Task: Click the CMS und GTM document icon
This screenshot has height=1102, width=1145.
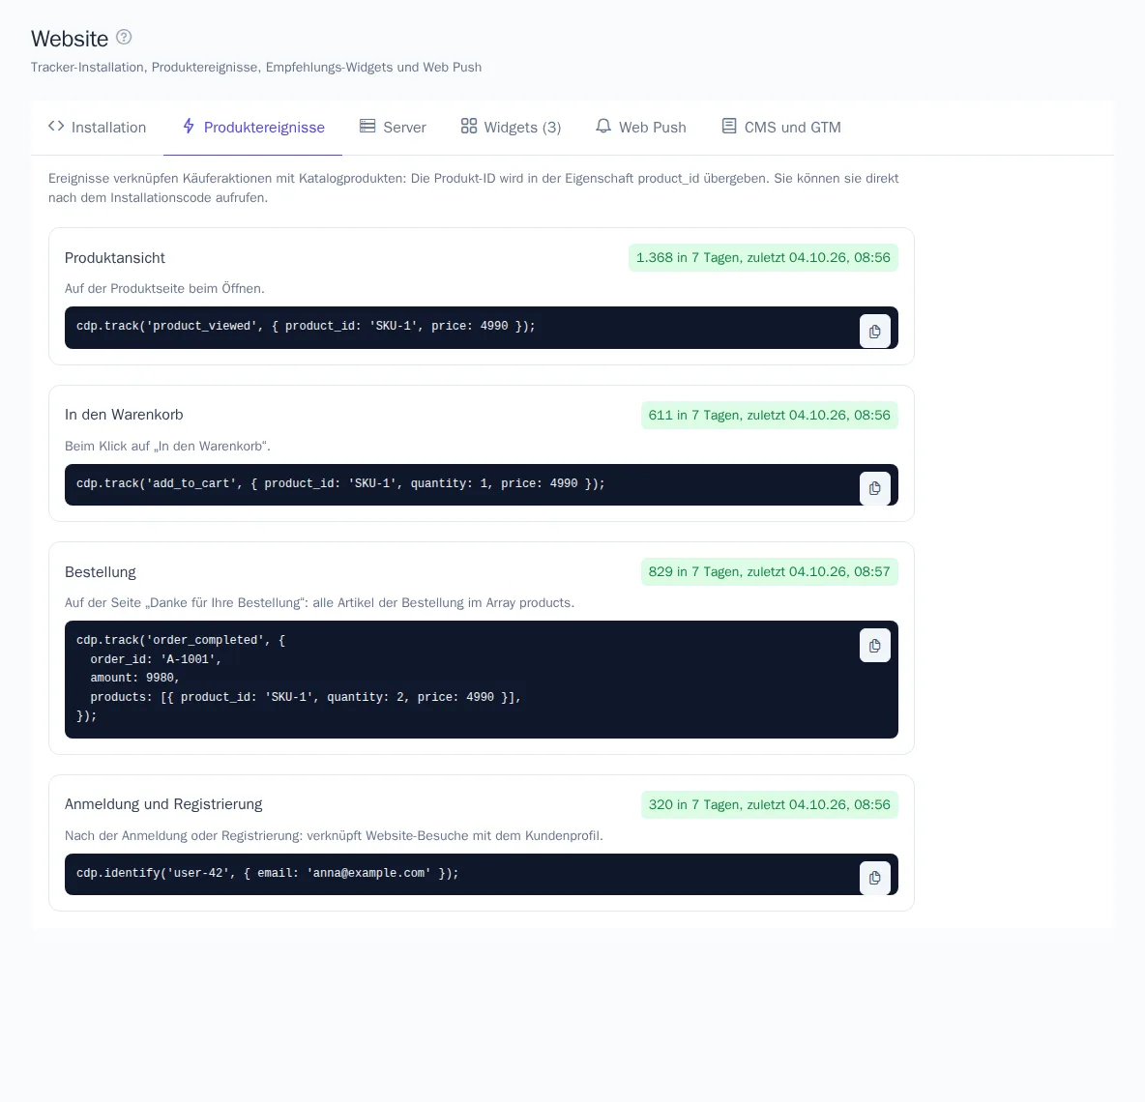Action: [x=729, y=127]
